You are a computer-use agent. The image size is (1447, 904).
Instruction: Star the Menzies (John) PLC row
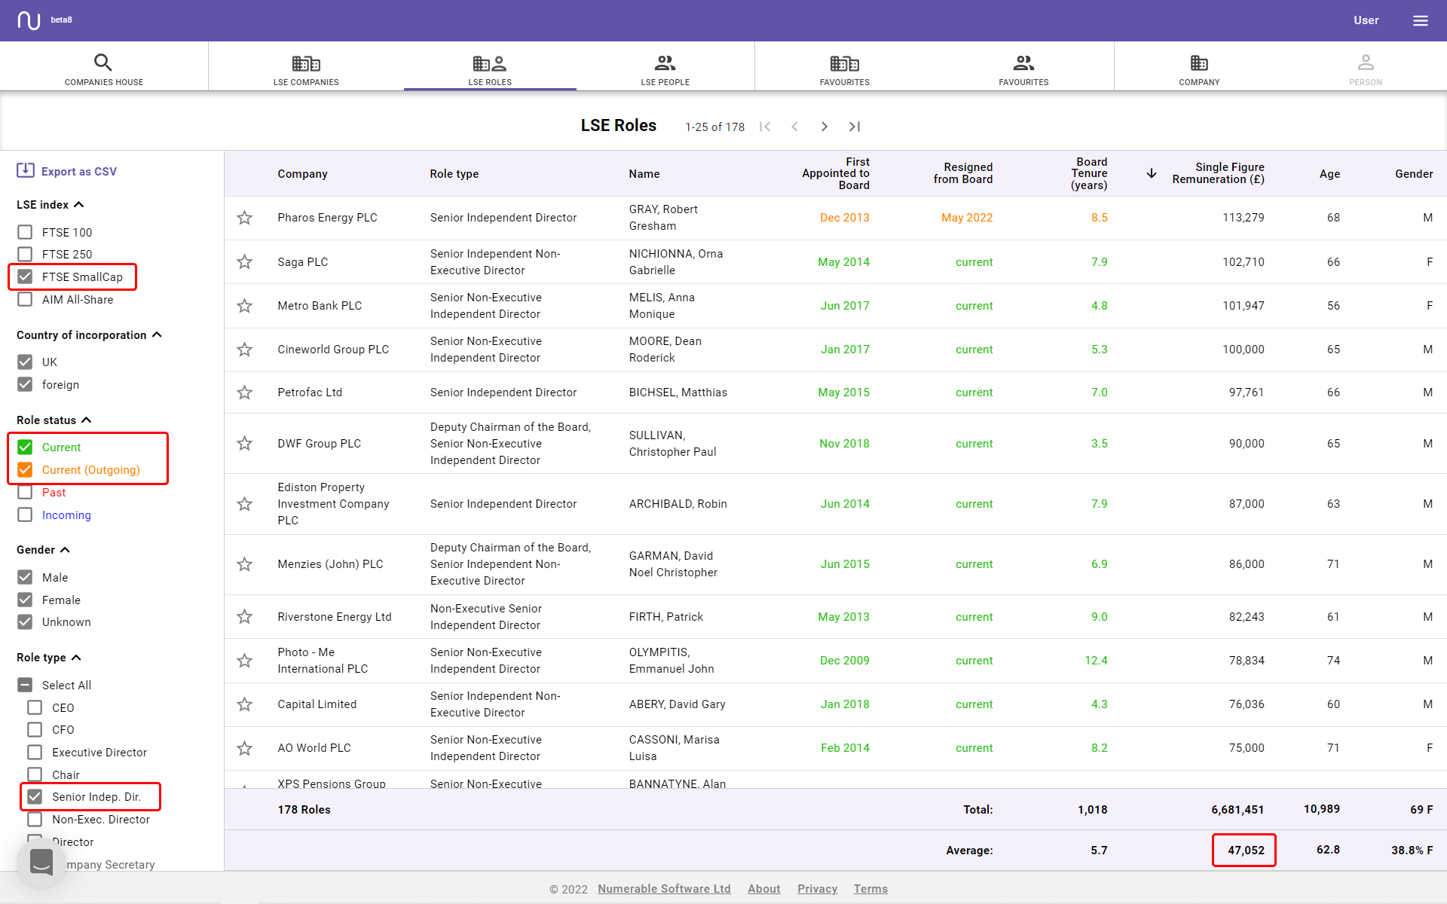(x=244, y=564)
